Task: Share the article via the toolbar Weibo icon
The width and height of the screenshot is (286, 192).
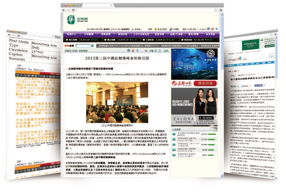Action: click(x=133, y=50)
